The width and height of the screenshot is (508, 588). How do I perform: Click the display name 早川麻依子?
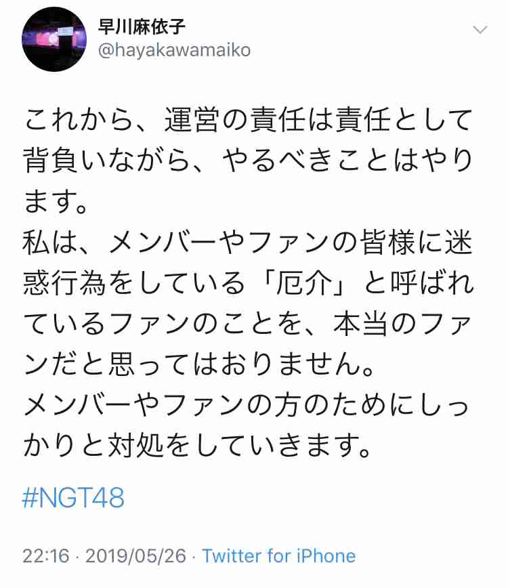click(142, 26)
